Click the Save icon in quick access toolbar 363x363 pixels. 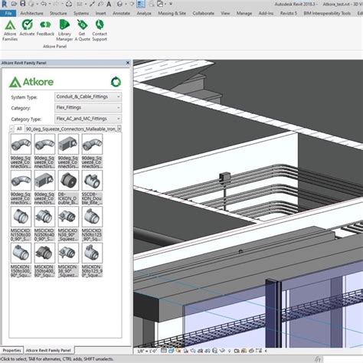(23, 4)
